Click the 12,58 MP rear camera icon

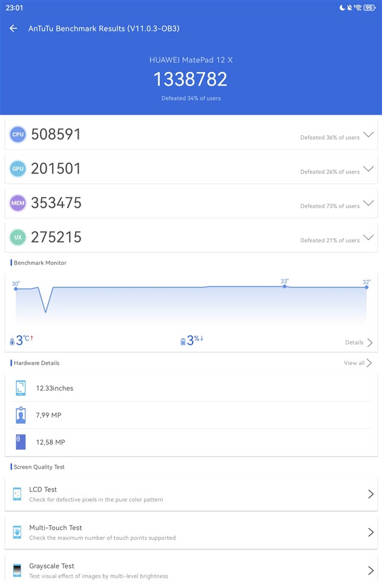click(x=21, y=442)
